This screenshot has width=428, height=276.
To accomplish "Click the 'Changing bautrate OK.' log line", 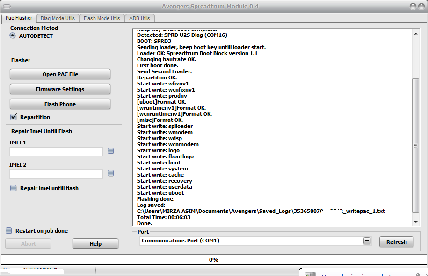I will pos(166,59).
